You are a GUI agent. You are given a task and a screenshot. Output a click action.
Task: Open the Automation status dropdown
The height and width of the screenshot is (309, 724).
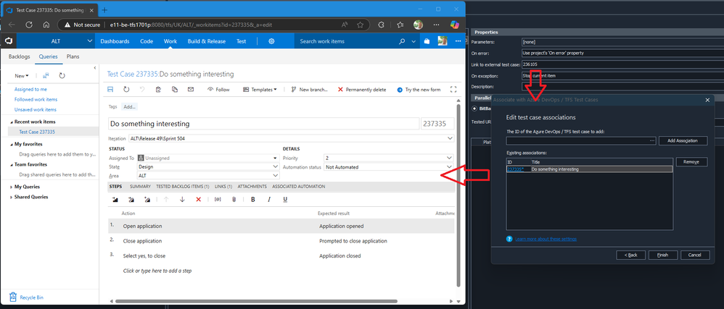click(451, 167)
